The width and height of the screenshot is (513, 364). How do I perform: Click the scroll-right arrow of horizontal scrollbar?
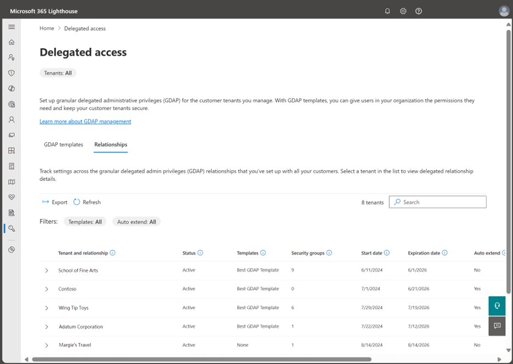(x=499, y=360)
